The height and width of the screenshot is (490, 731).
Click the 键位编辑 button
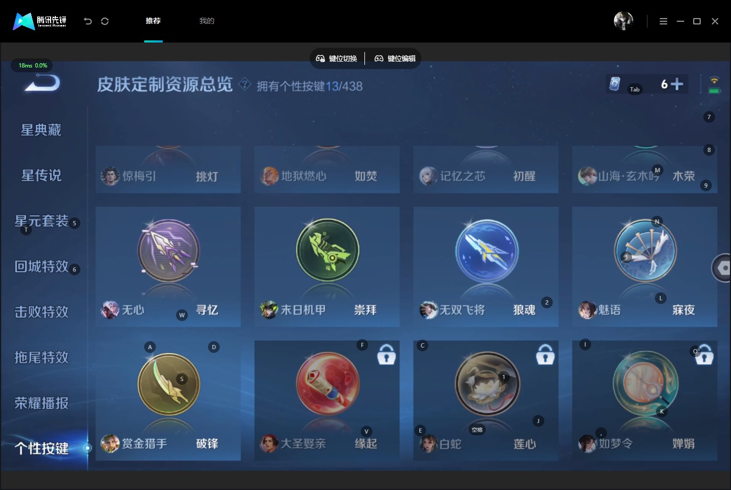(395, 58)
